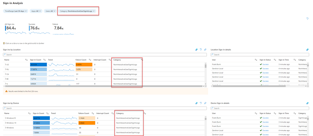The width and height of the screenshot is (313, 136).
Task: Sort location grid by Sign-in Count
Action: 45,60
